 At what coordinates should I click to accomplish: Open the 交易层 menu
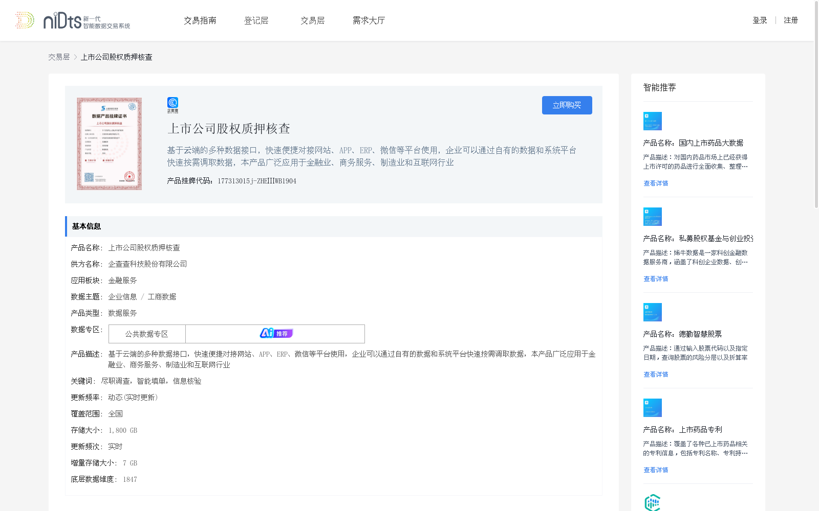313,20
